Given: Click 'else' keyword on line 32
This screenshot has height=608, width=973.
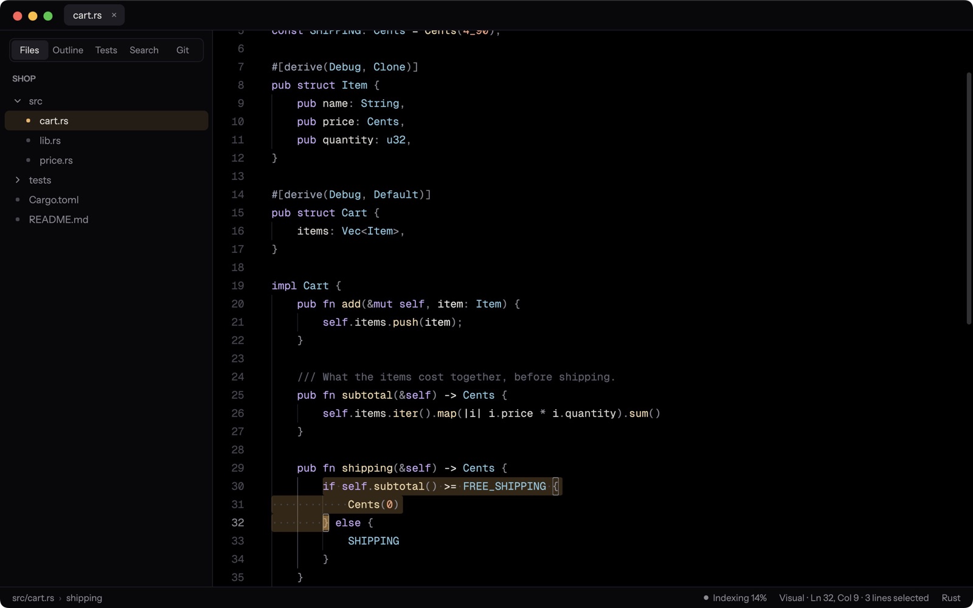Looking at the screenshot, I should pyautogui.click(x=348, y=522).
